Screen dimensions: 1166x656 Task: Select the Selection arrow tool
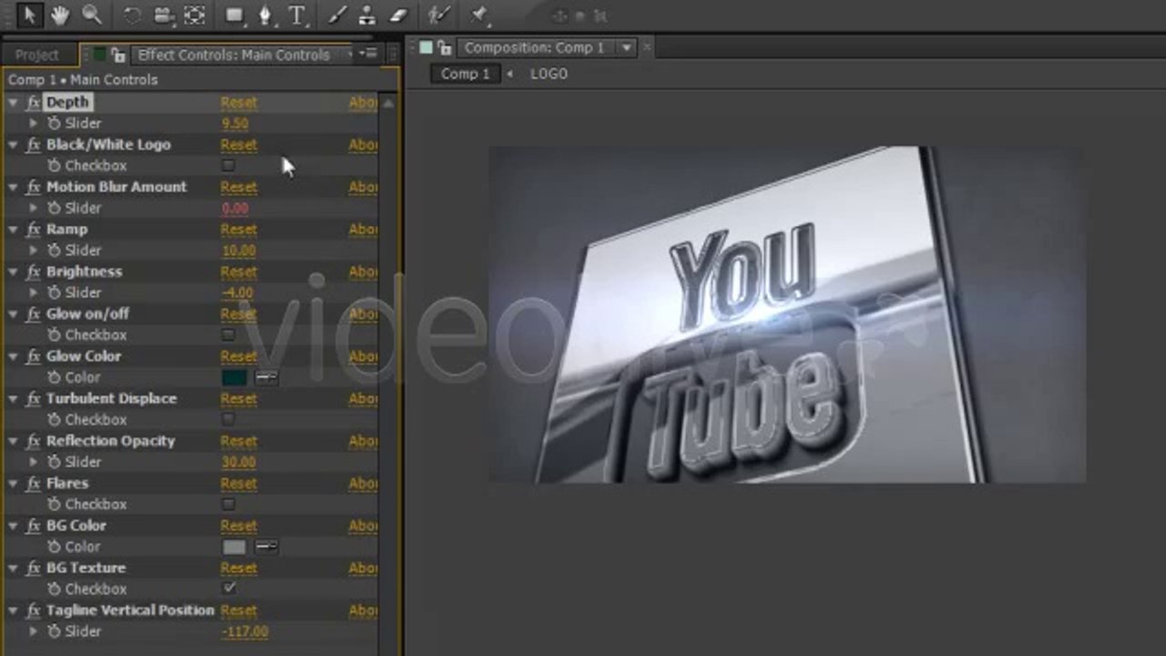[29, 15]
